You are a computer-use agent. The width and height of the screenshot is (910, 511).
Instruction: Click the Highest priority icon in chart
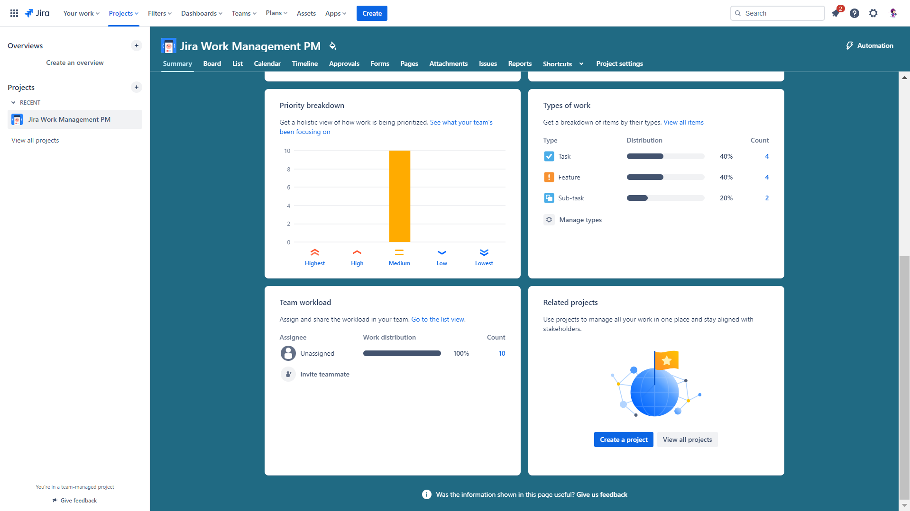pyautogui.click(x=315, y=252)
